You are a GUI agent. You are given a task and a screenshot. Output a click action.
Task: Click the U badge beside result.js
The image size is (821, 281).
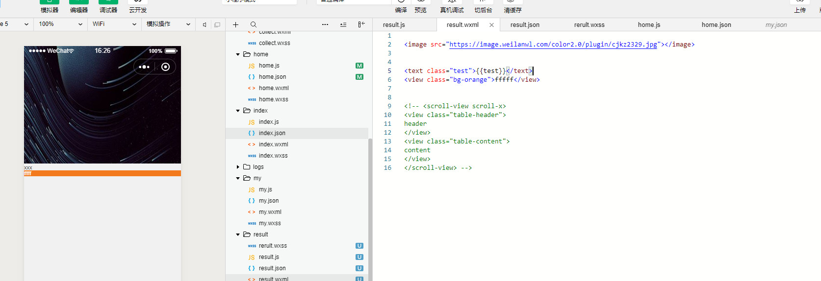(x=359, y=257)
